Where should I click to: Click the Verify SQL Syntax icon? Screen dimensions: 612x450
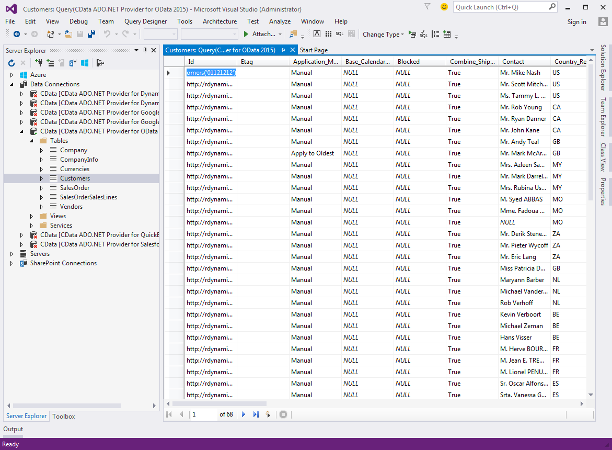[423, 35]
